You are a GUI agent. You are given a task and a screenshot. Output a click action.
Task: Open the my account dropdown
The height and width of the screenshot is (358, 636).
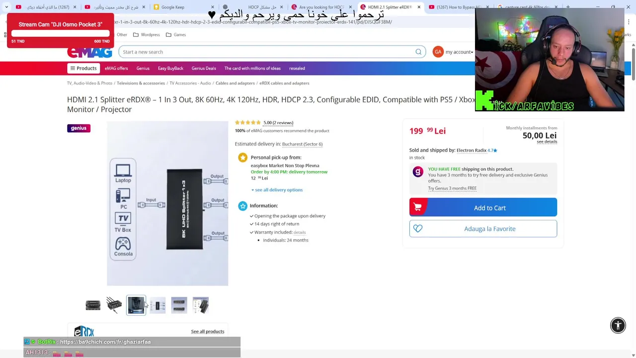(459, 52)
